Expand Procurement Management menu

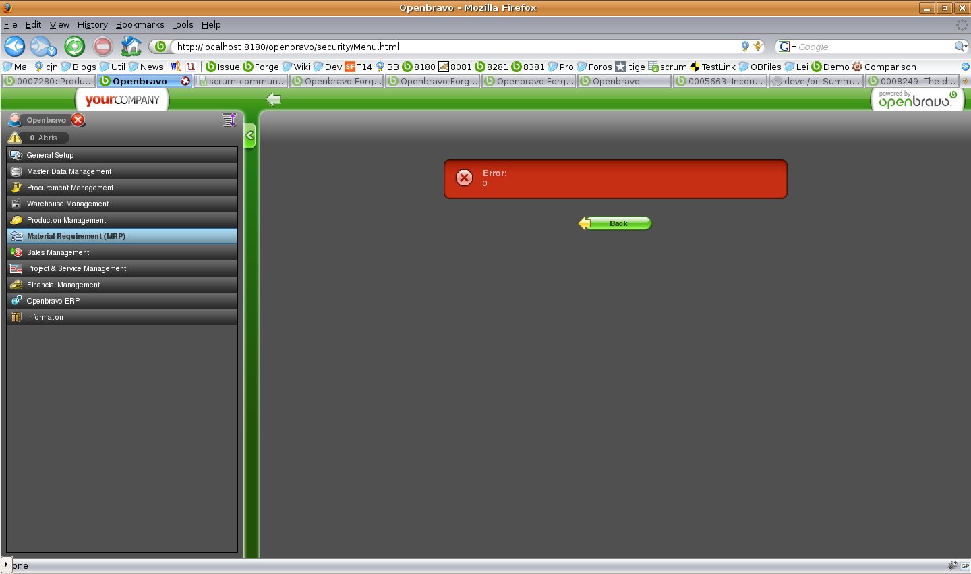122,188
